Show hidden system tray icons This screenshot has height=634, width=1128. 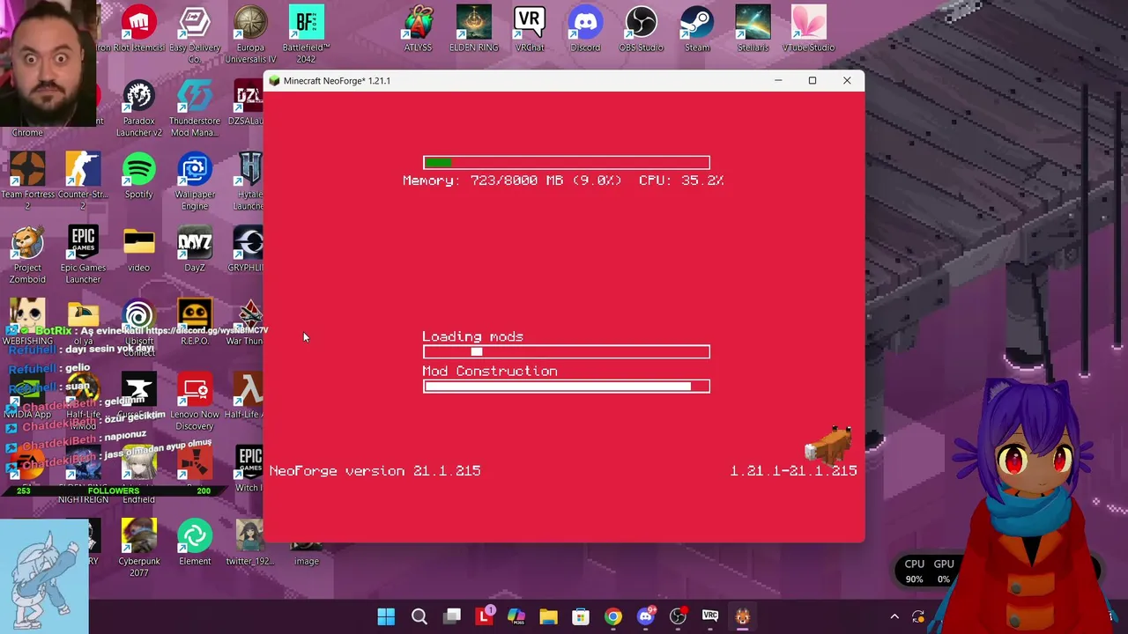(894, 616)
